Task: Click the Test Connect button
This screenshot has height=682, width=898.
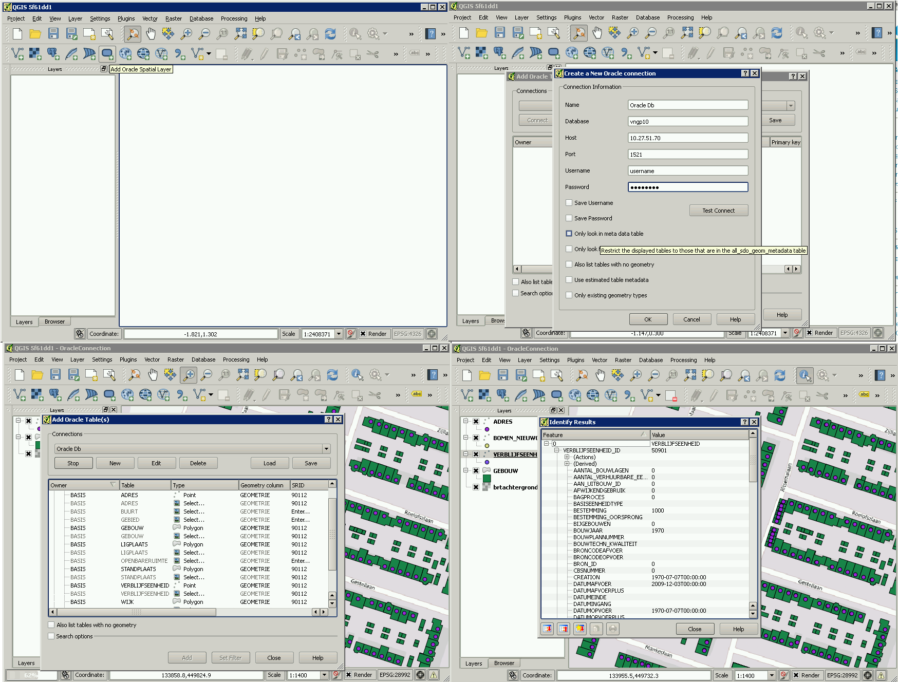Action: tap(718, 211)
